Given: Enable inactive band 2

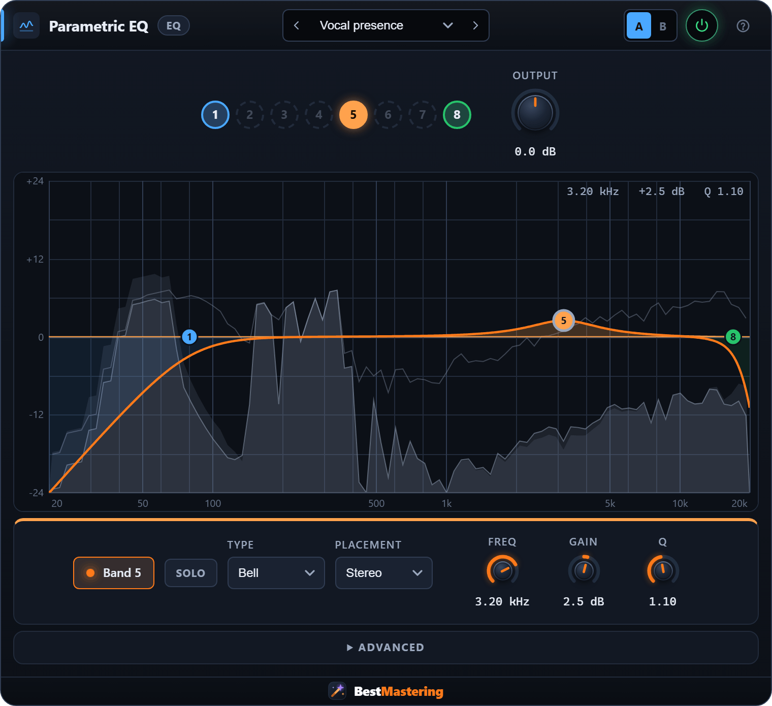Looking at the screenshot, I should click(x=249, y=115).
